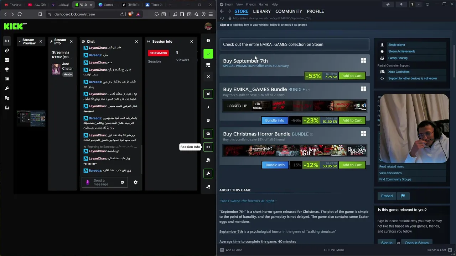Screen dimensions: 456x256
Task: Click the Brave shields lion icon
Action: (x=130, y=14)
